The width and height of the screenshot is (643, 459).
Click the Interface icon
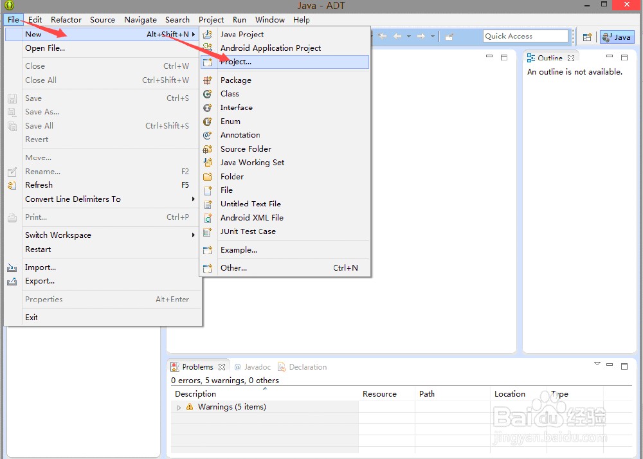[x=208, y=108]
